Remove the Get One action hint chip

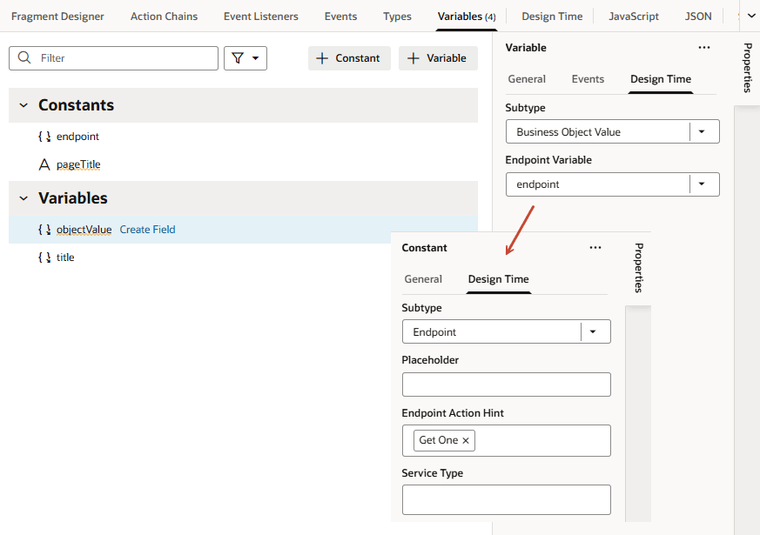pos(466,440)
